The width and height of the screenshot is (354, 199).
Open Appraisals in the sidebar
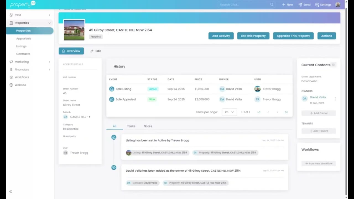[24, 38]
